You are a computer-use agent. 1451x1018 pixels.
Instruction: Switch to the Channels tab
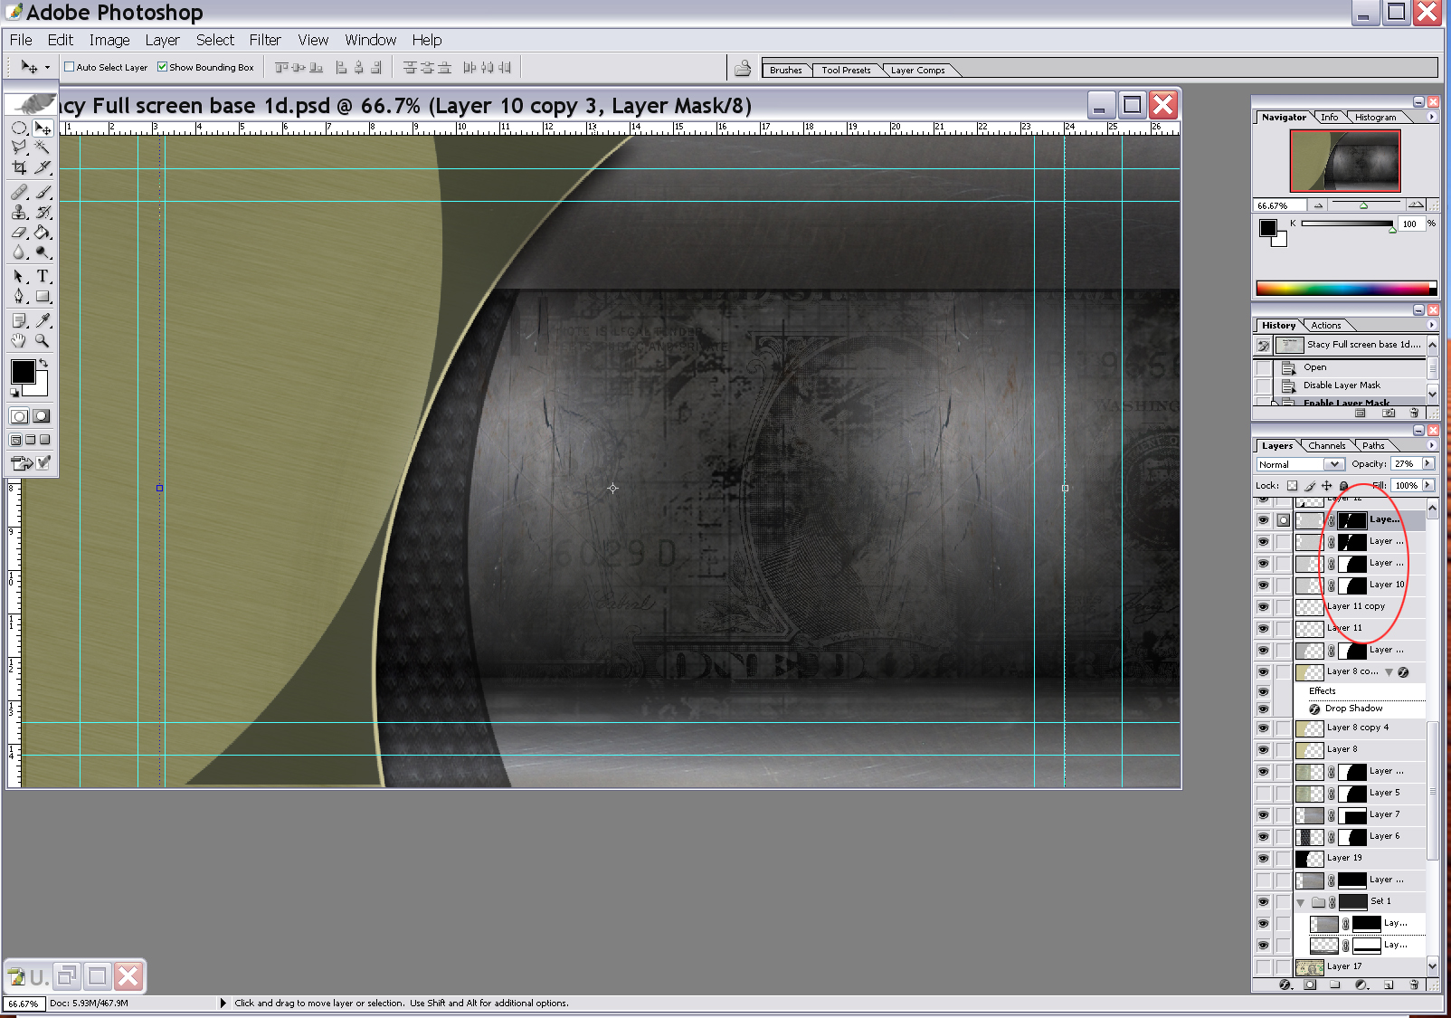click(1326, 445)
